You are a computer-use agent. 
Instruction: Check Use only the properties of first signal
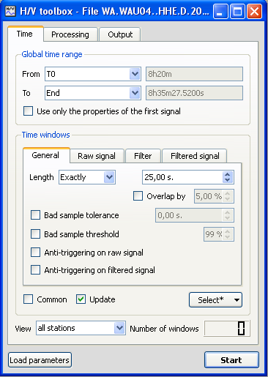28,111
